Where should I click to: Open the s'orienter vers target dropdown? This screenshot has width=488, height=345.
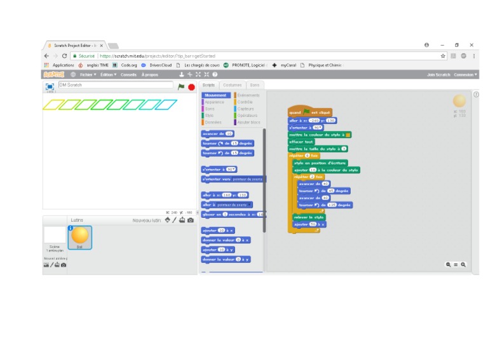click(248, 179)
